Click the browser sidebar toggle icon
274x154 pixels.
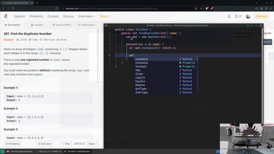coord(261,9)
